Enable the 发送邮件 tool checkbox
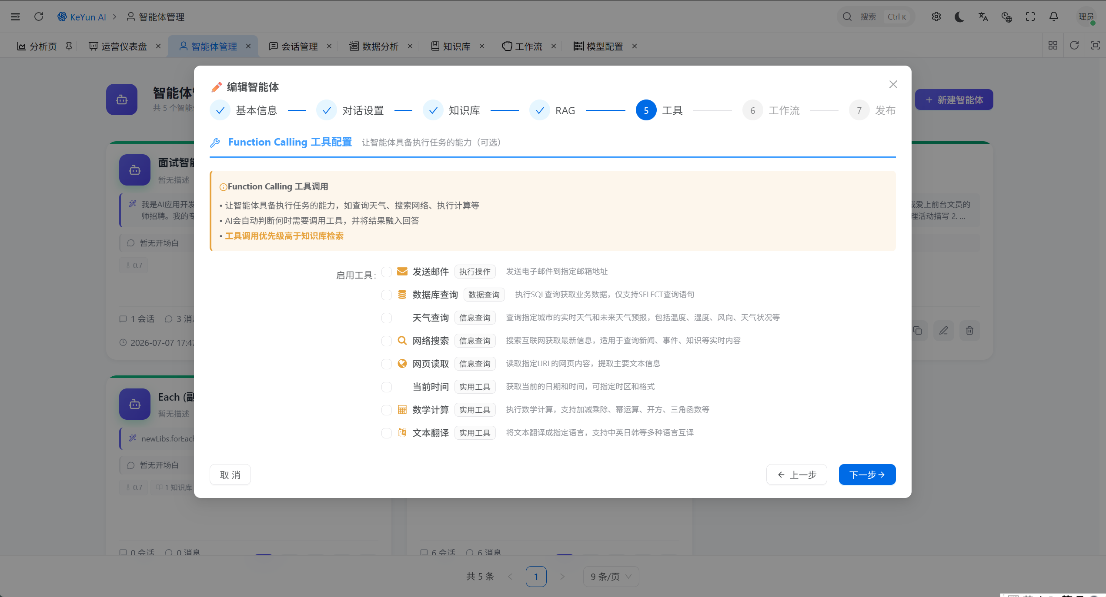1106x597 pixels. pos(387,272)
